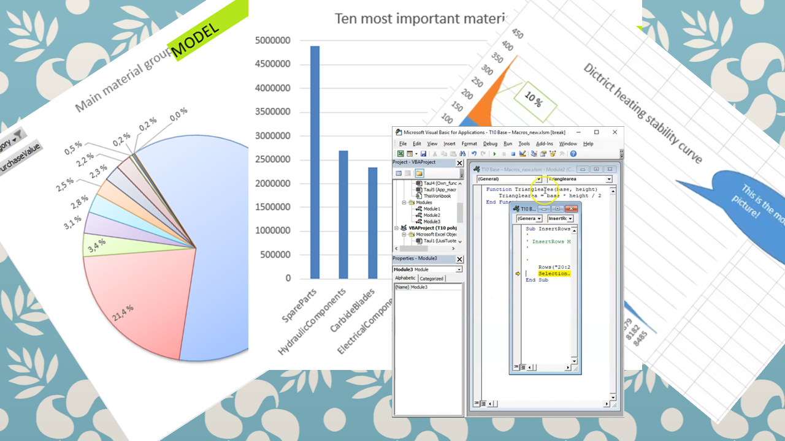Click the View Microsoft Excel toolbar icon

click(x=400, y=154)
